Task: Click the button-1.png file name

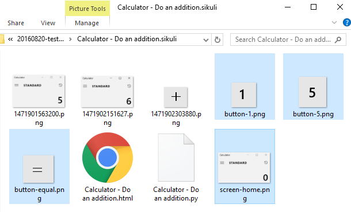Action: (x=245, y=114)
